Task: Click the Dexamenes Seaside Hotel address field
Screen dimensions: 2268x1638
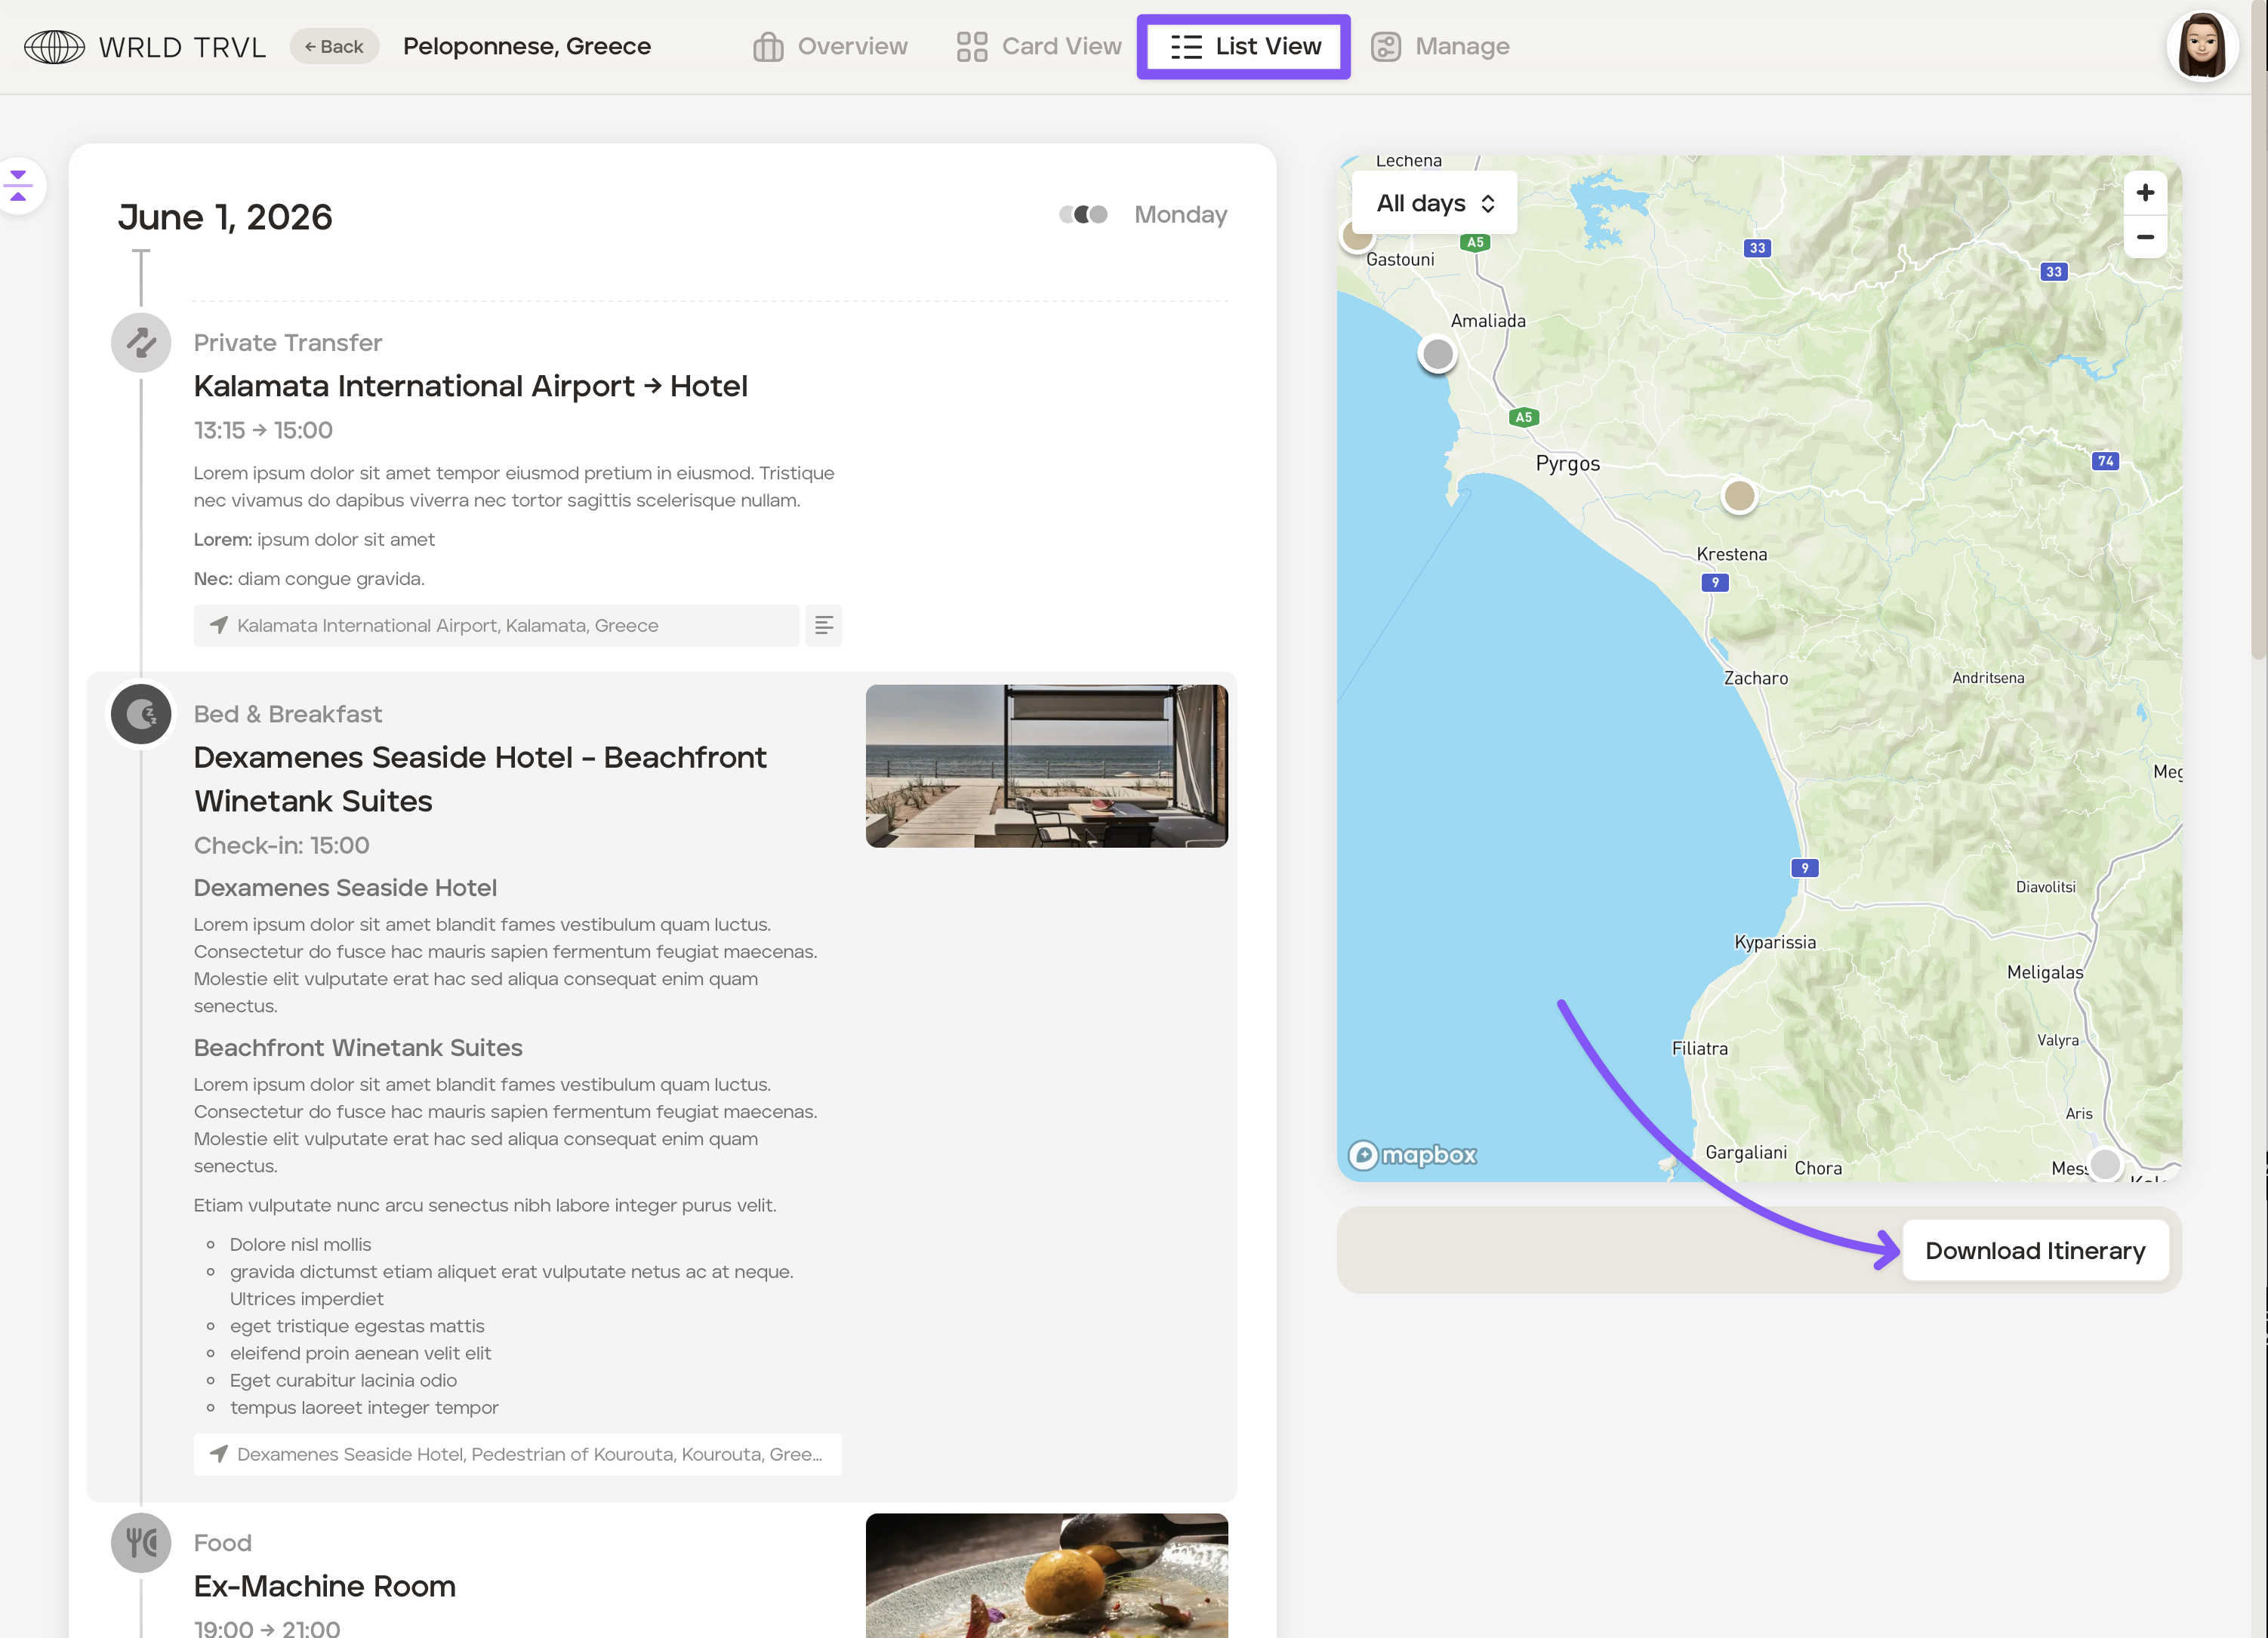Action: click(517, 1454)
